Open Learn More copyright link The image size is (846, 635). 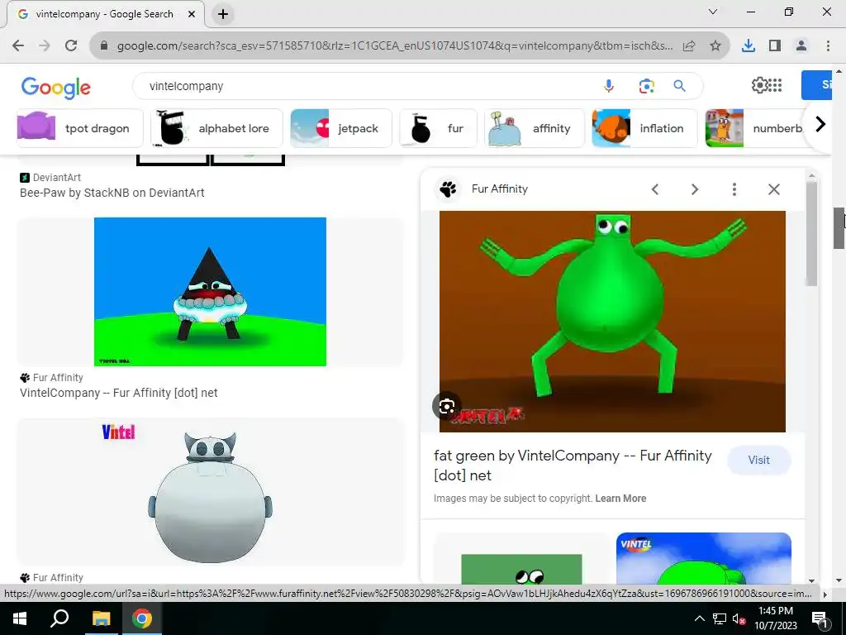click(620, 499)
